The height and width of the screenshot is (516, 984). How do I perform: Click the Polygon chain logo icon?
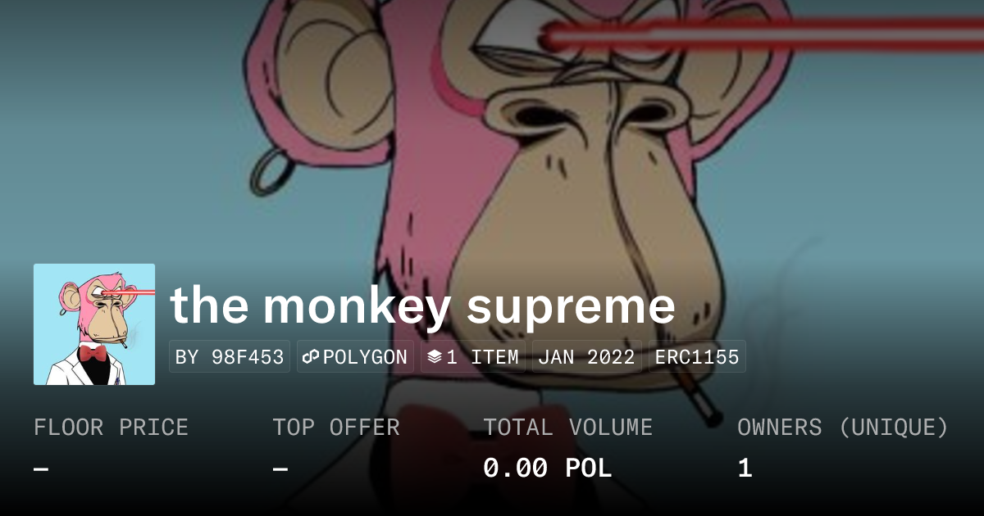[x=311, y=357]
